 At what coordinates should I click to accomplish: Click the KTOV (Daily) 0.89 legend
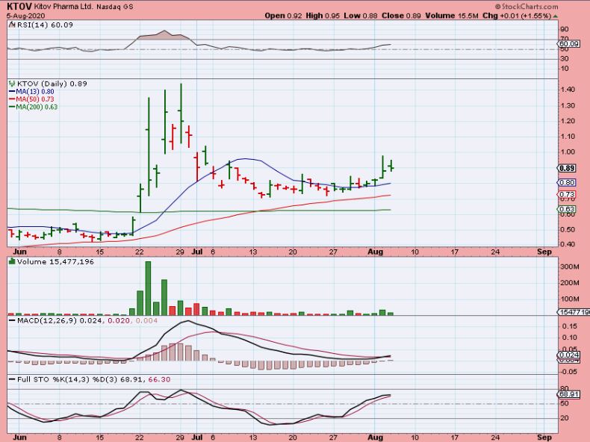52,84
